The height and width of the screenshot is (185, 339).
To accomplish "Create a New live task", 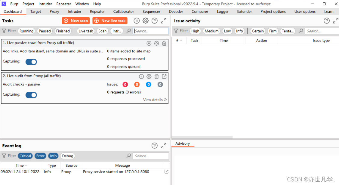I will click(x=110, y=21).
